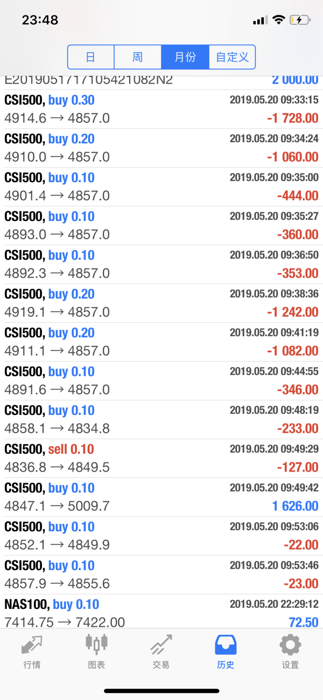323x700 pixels.
Task: Select the 月份 month tab
Action: pos(185,57)
